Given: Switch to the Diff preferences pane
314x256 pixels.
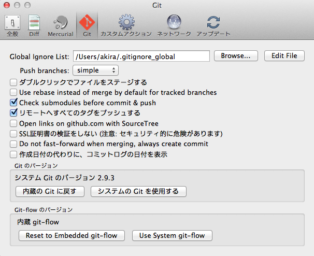Looking at the screenshot, I should point(34,25).
